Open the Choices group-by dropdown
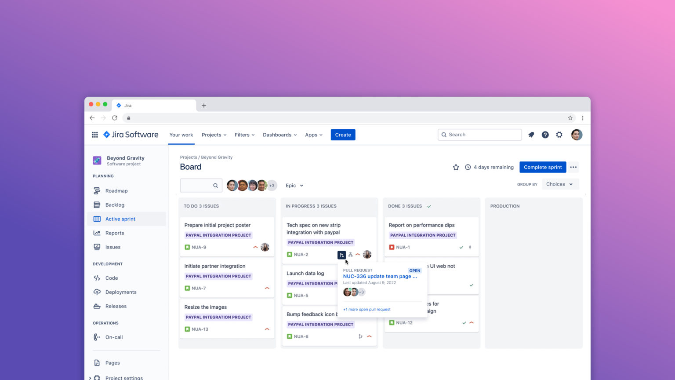Image resolution: width=675 pixels, height=380 pixels. 559,184
